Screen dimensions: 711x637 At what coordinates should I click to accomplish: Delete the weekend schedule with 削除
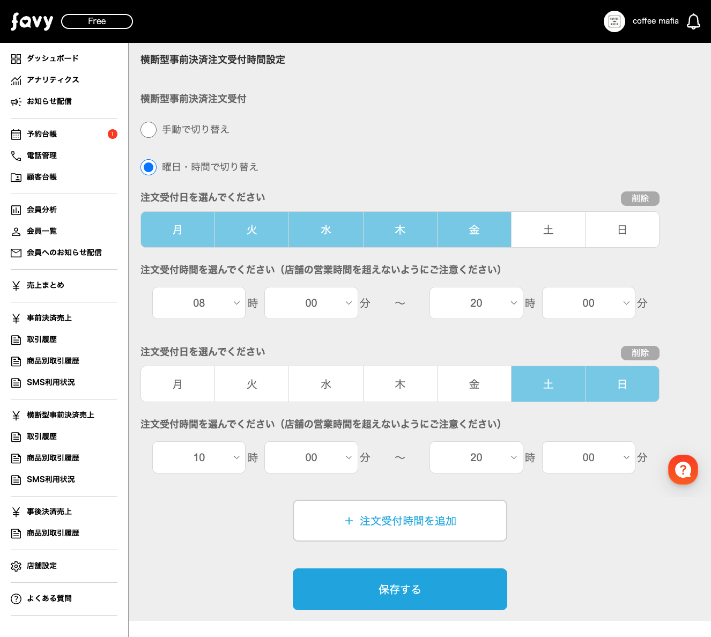(x=640, y=353)
